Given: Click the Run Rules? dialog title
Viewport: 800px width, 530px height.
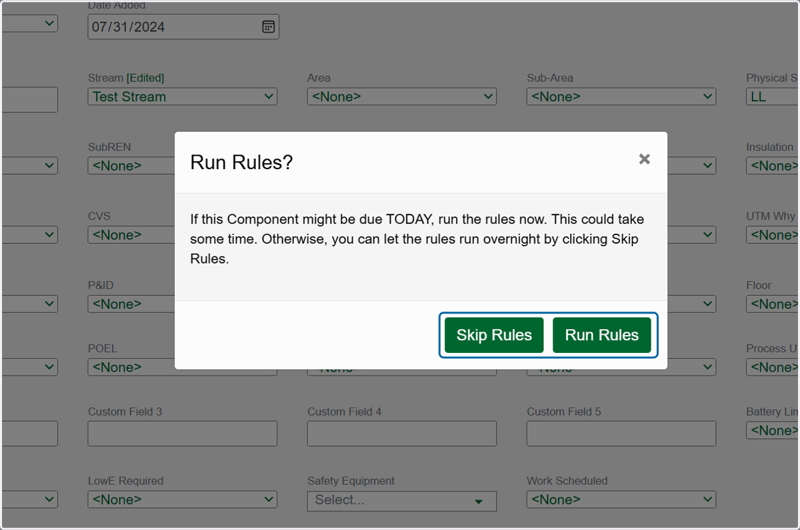Looking at the screenshot, I should 241,162.
